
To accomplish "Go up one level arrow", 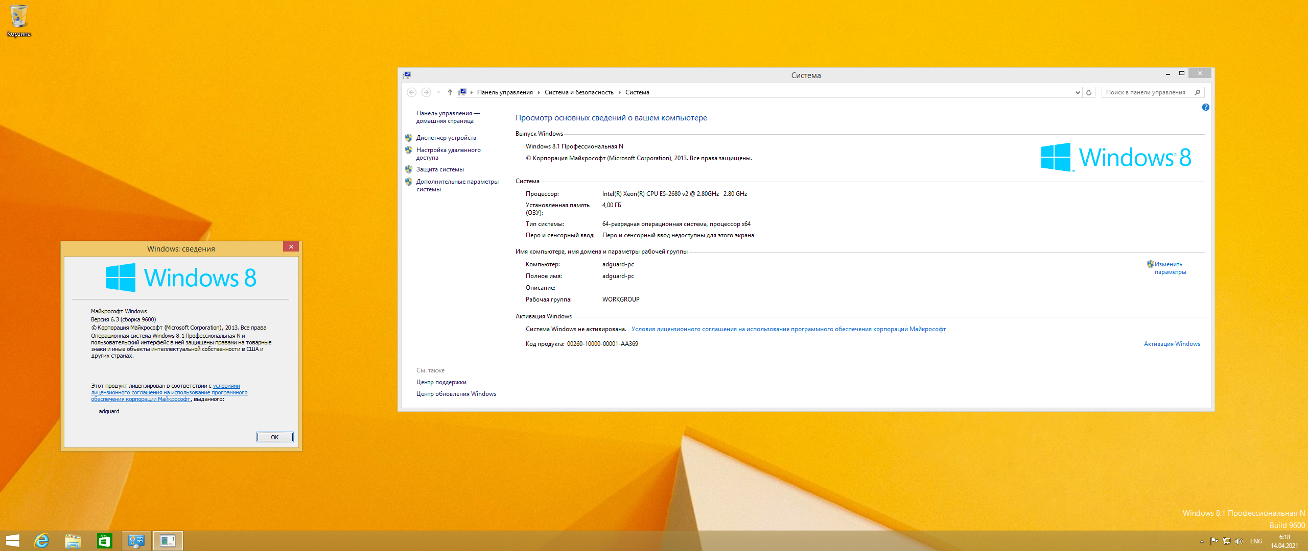I will [450, 92].
